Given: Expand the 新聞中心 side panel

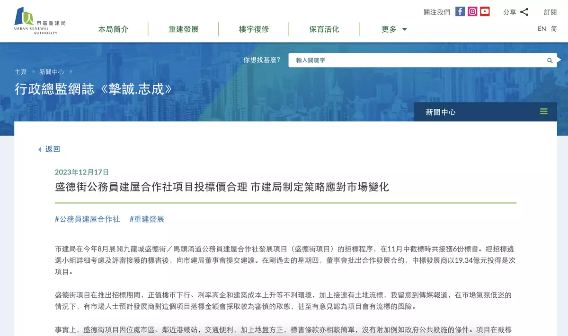Looking at the screenshot, I should tap(486, 112).
